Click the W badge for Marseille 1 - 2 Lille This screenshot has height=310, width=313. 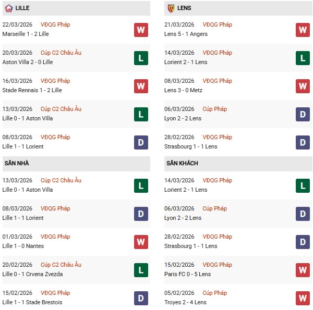[x=141, y=30]
